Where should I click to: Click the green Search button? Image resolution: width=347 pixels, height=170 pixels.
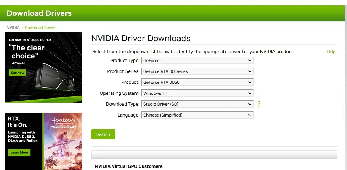click(103, 134)
